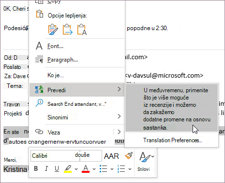225x183 pixels.
Task: Click the AAR font size buttons
Action: (x=111, y=156)
